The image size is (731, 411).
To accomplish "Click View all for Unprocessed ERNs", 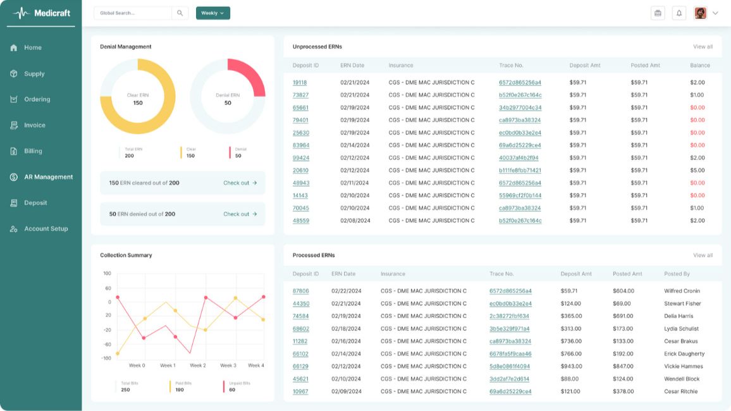I will (703, 47).
